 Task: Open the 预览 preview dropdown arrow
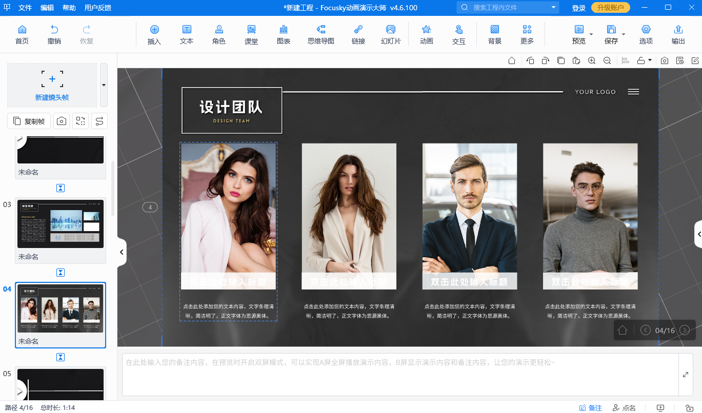pos(591,34)
